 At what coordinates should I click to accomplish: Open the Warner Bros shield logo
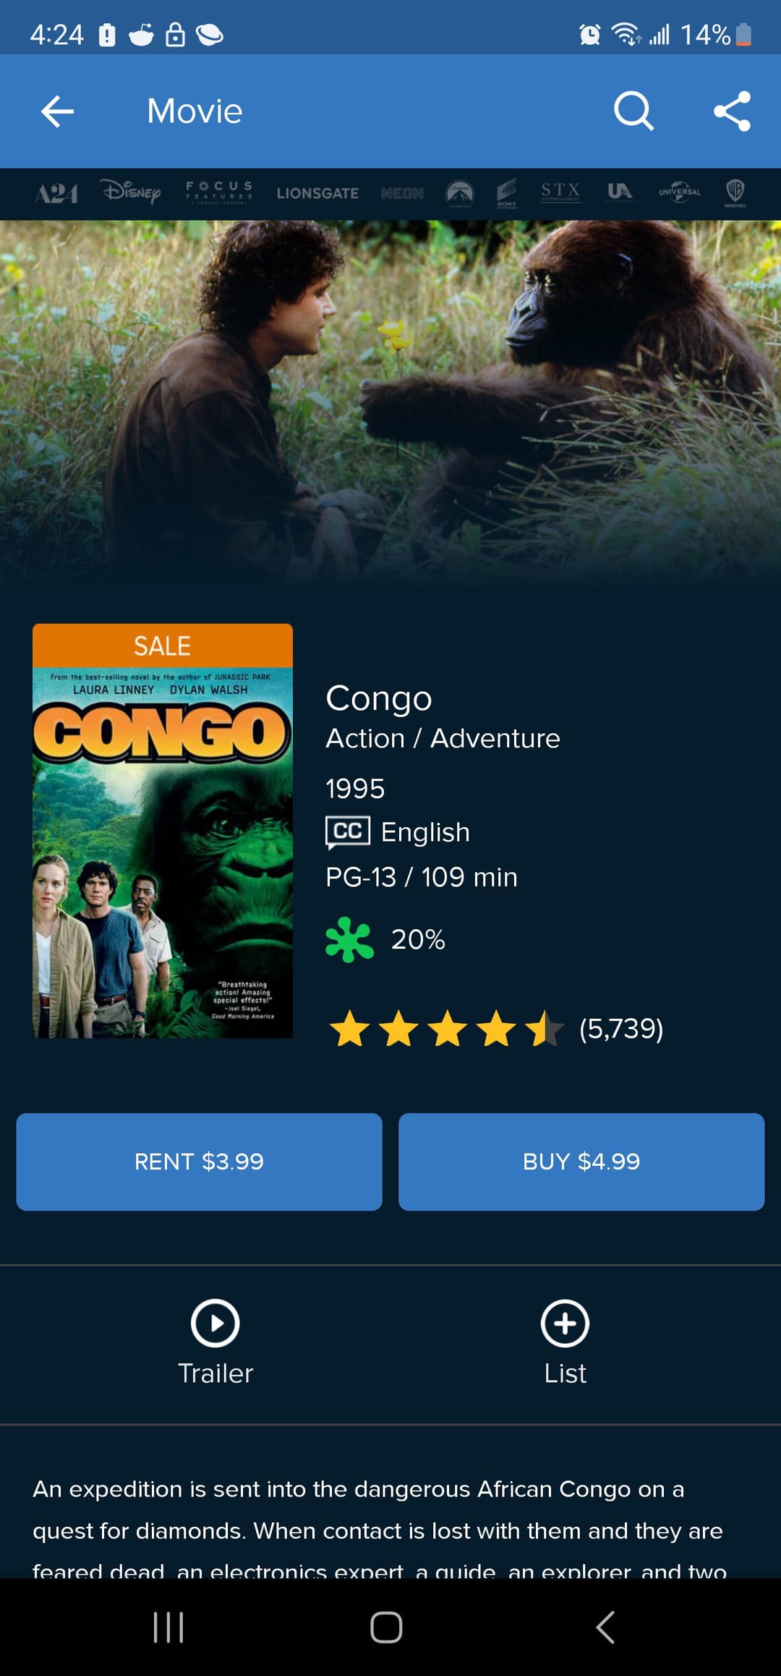coord(735,192)
